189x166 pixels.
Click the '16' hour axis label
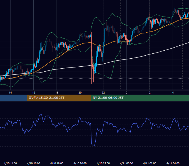coord(34,93)
